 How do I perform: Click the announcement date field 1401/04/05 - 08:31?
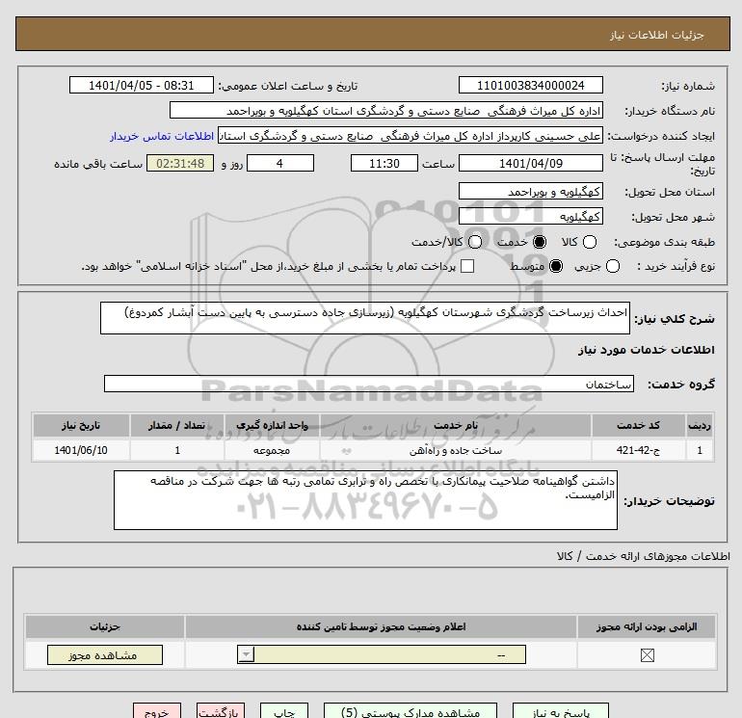tap(141, 85)
